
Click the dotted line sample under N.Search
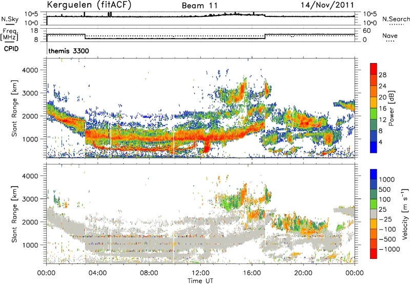397,25
